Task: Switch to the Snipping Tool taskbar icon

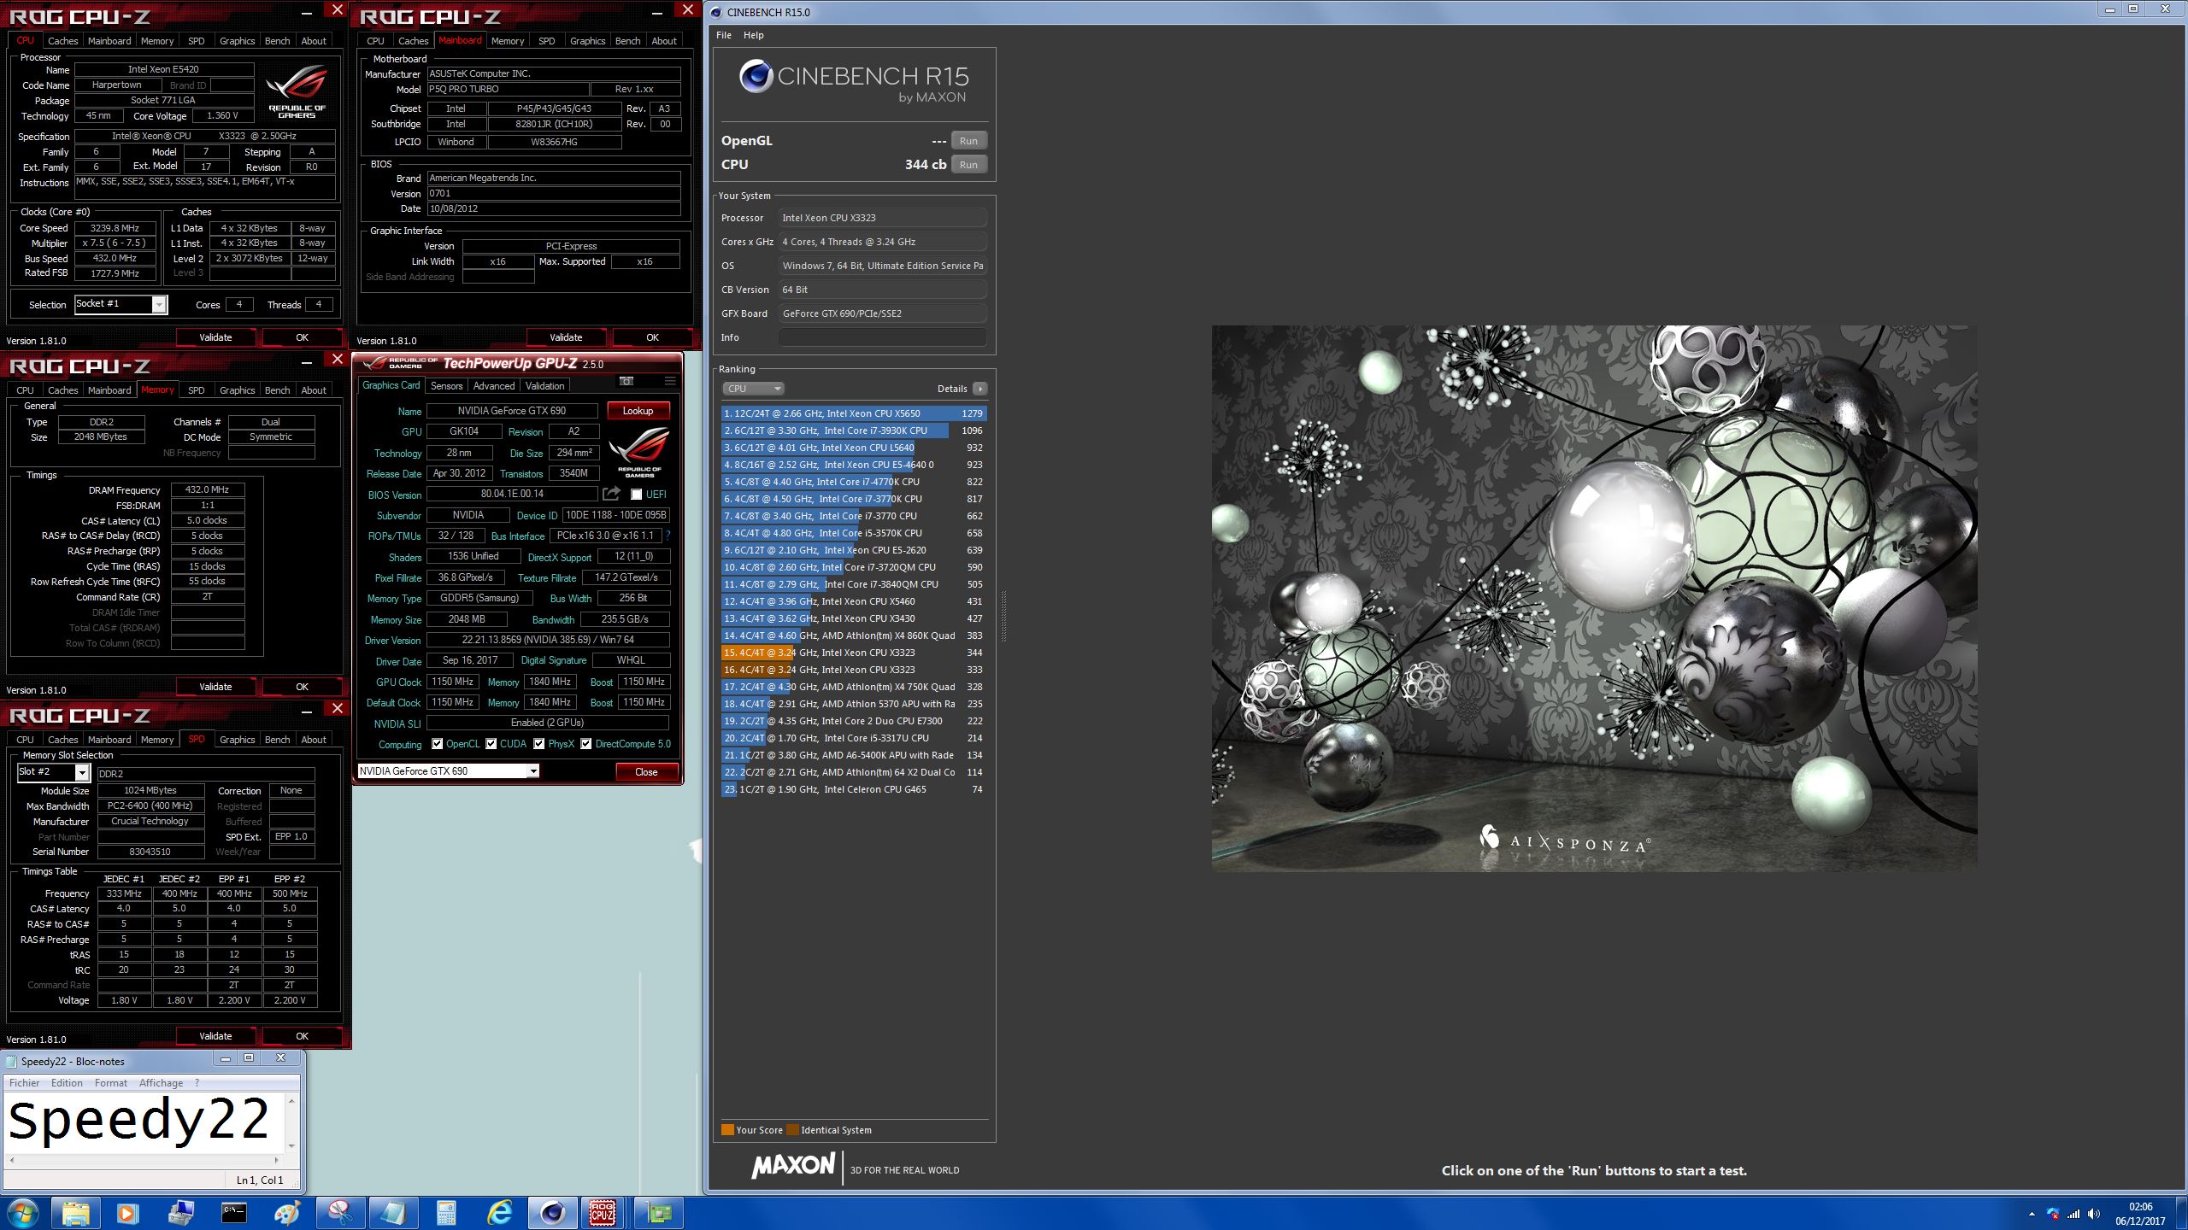Action: point(340,1213)
